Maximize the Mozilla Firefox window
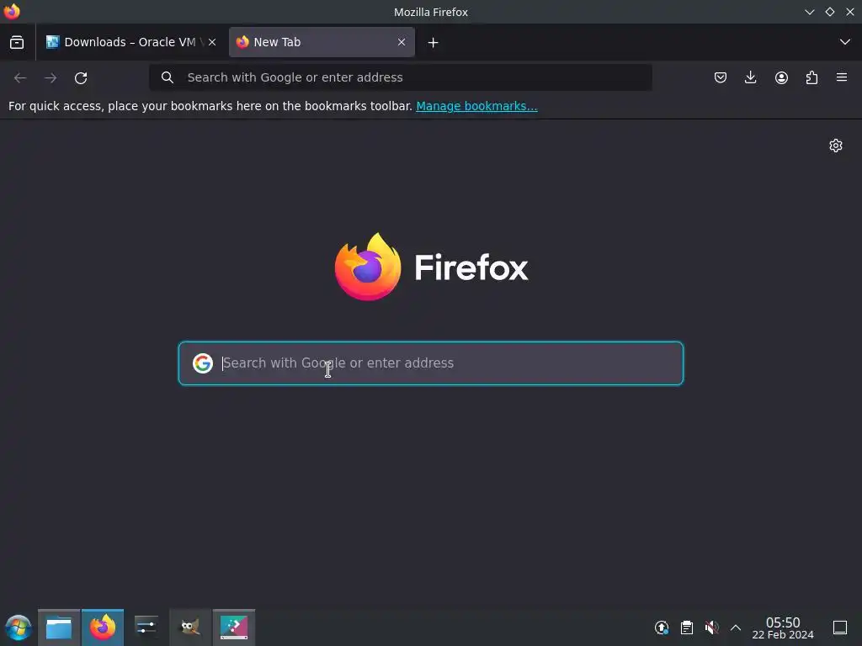 tap(829, 12)
